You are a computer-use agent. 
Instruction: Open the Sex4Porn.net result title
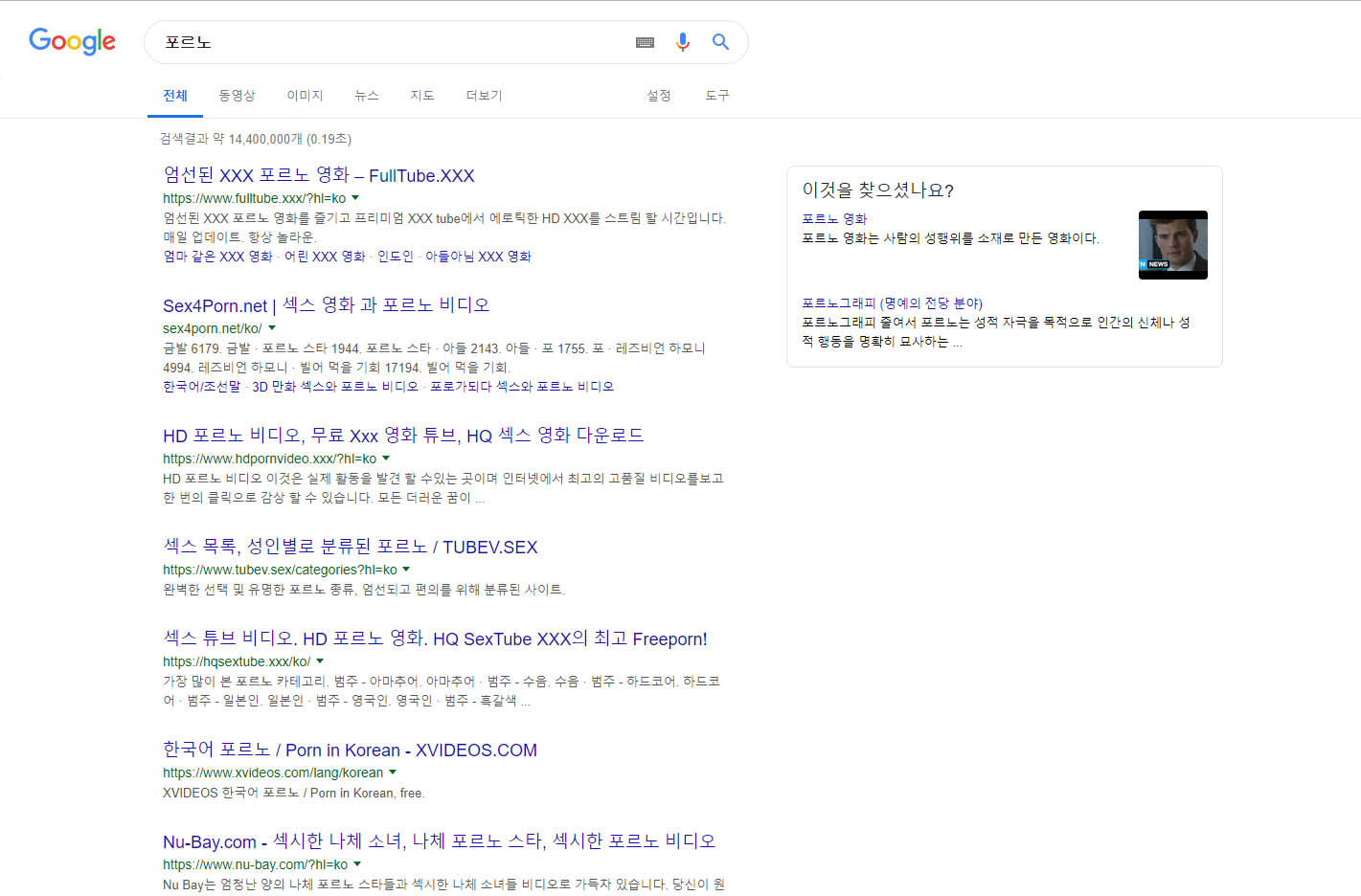[326, 305]
